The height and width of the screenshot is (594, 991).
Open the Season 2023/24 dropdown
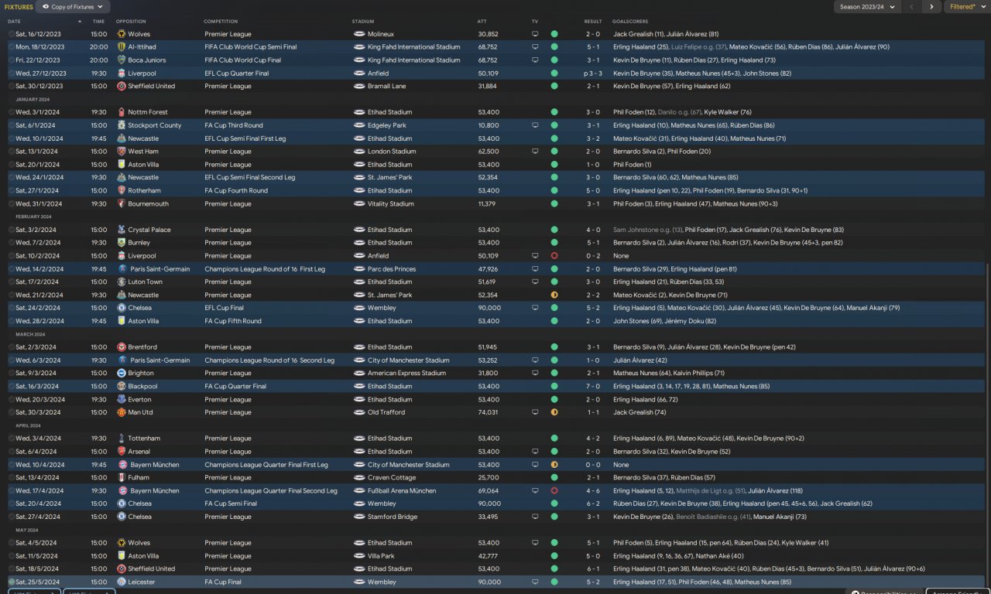point(866,7)
